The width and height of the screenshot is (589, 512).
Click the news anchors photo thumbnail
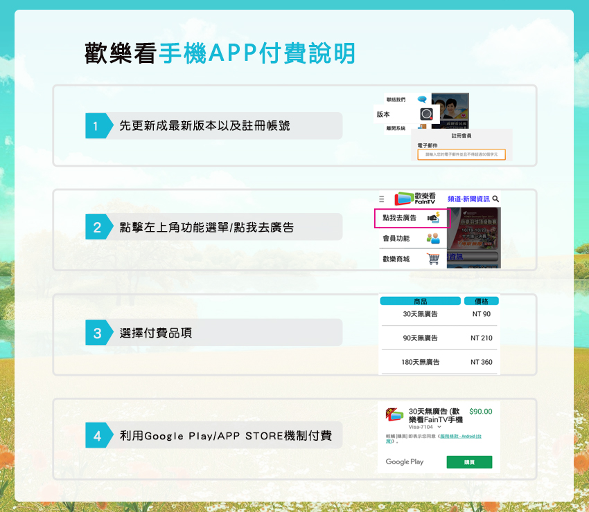[x=450, y=111]
